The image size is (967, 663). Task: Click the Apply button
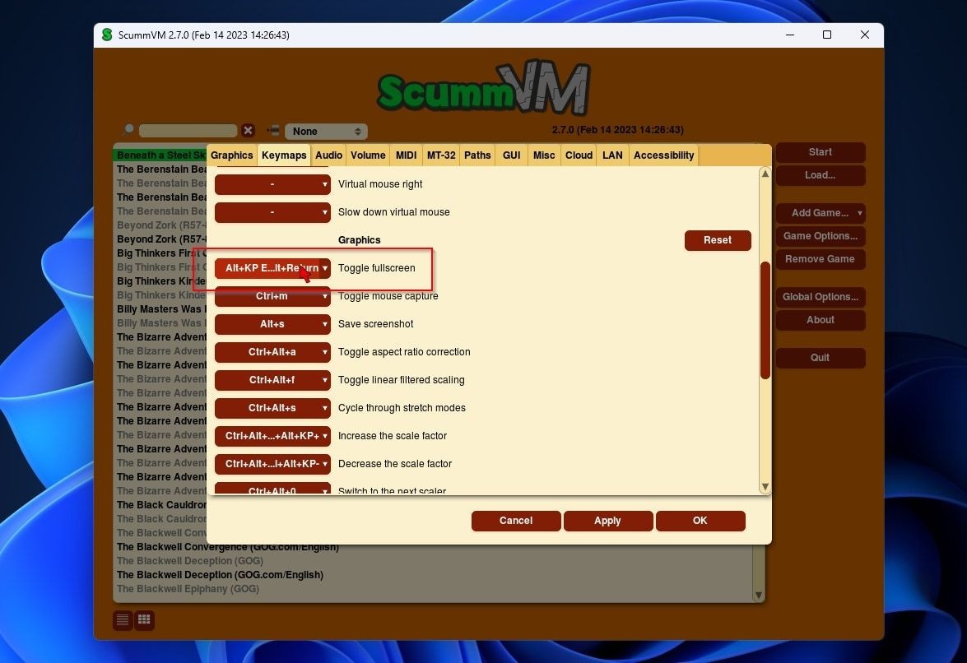(607, 521)
